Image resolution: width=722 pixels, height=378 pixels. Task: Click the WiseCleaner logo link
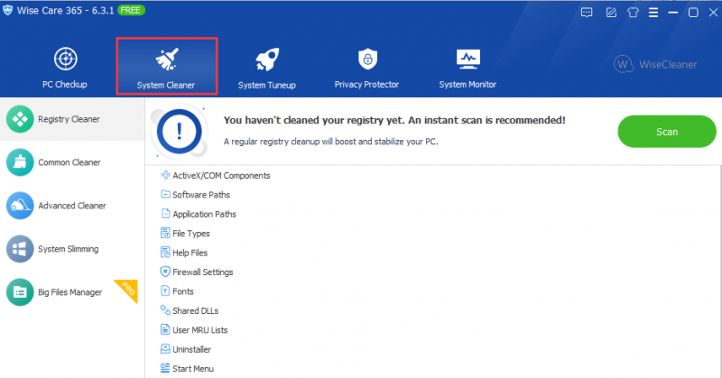click(656, 64)
